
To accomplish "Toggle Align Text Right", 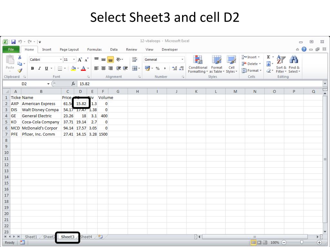I will pyautogui.click(x=111, y=68).
